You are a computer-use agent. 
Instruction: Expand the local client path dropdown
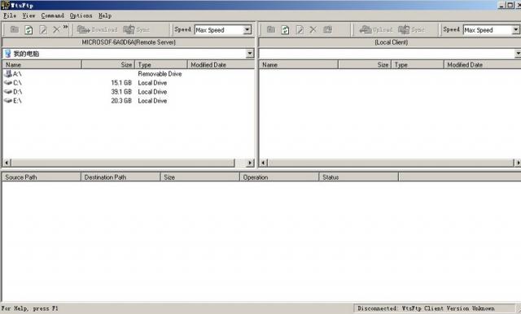[518, 54]
